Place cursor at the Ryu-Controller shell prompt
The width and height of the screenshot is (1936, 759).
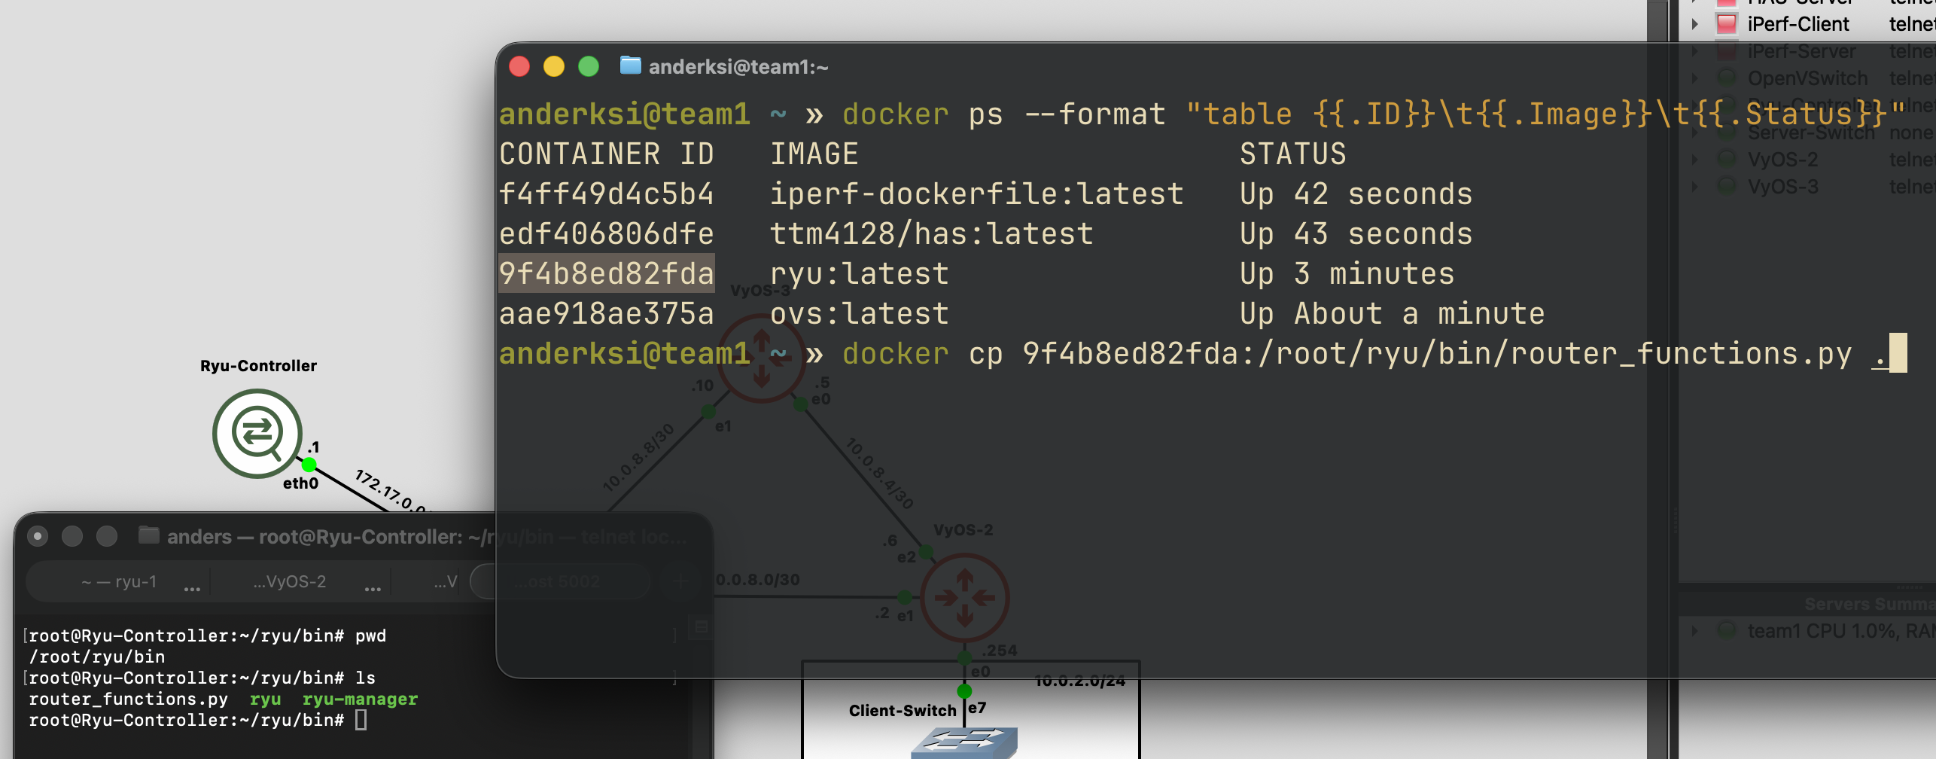(361, 720)
